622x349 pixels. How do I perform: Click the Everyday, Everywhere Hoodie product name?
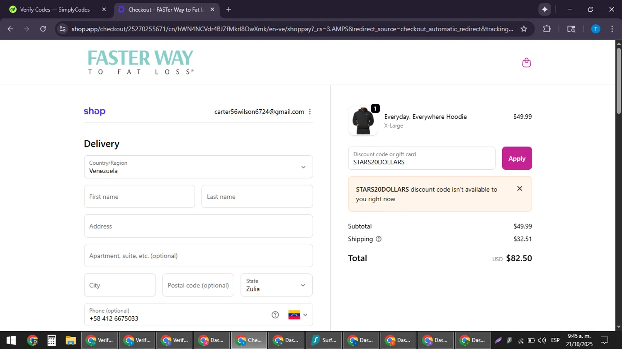(x=425, y=117)
